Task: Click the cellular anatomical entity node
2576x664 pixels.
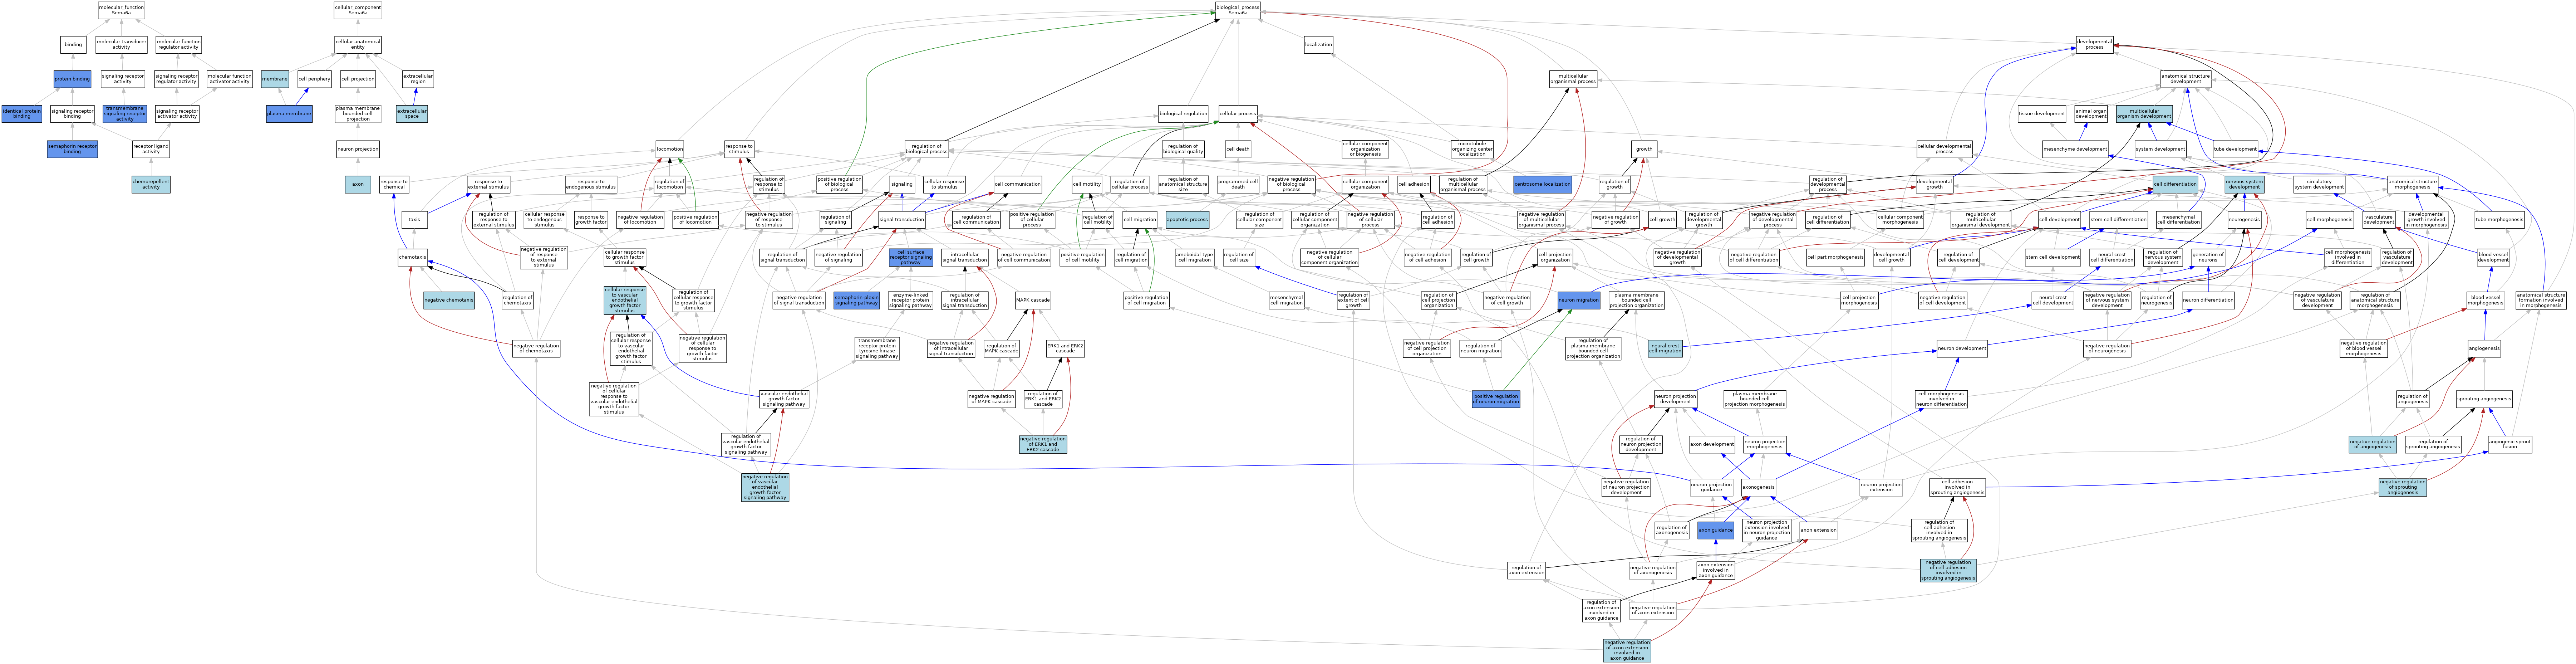Action: [358, 45]
